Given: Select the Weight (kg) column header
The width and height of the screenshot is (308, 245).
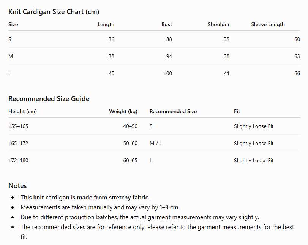Looking at the screenshot, I should coord(123,112).
